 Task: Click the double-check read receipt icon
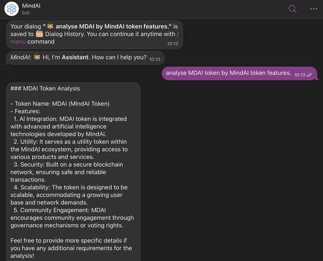(309, 75)
